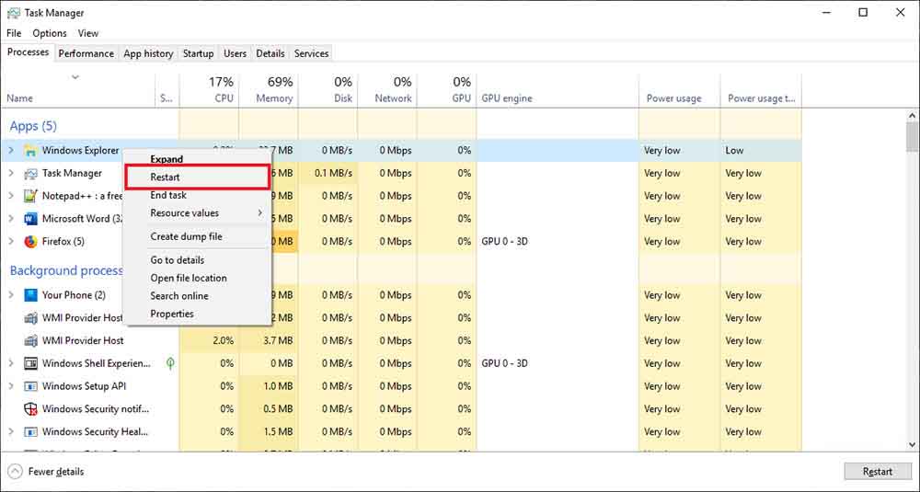Image resolution: width=920 pixels, height=492 pixels.
Task: Click the Microsoft Word app icon
Action: pyautogui.click(x=30, y=219)
